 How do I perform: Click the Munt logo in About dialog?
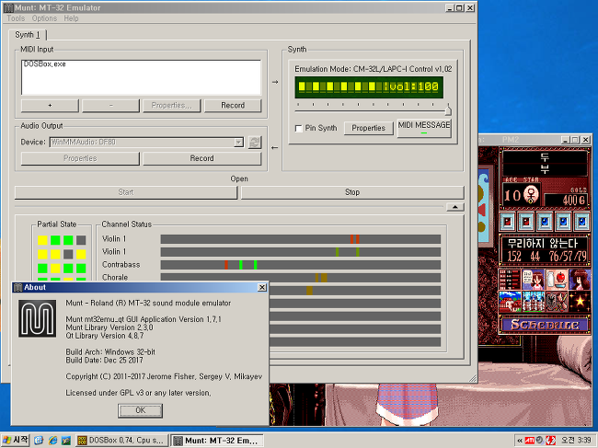[38, 318]
